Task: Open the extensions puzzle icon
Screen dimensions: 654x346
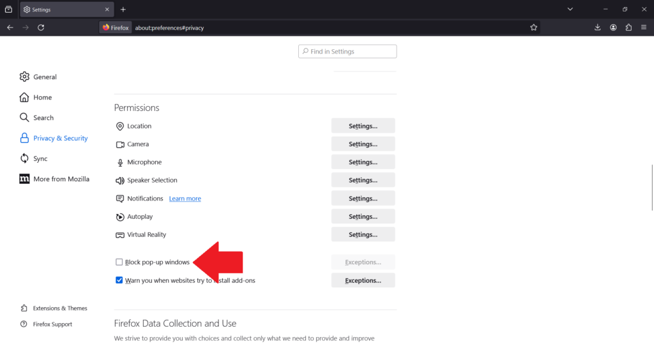Action: point(628,27)
